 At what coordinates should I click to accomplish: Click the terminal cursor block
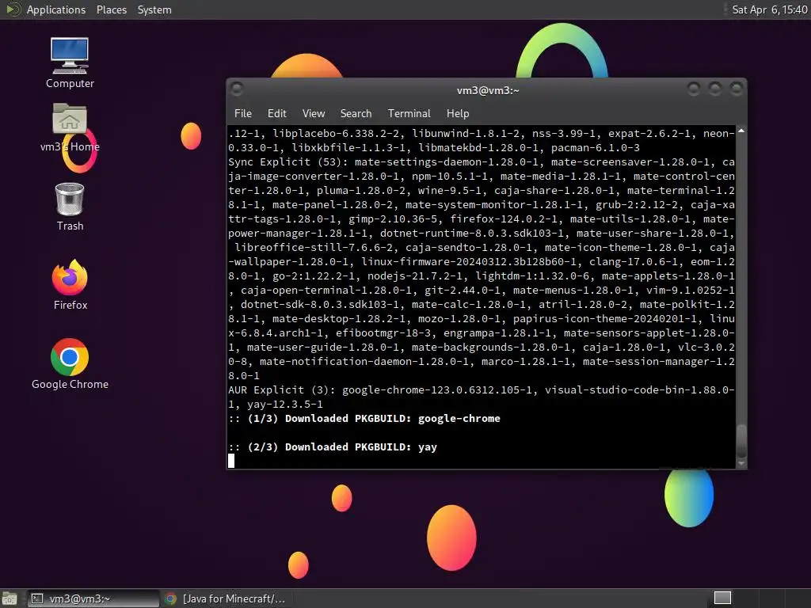231,461
